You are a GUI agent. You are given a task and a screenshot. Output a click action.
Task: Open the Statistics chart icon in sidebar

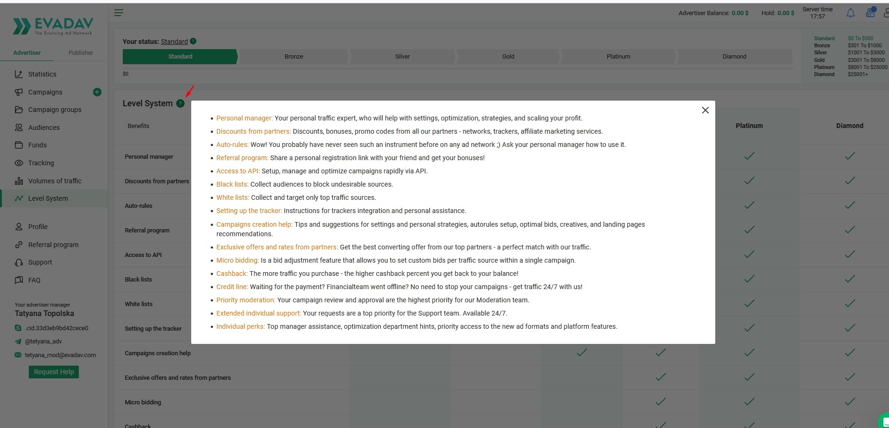point(19,74)
